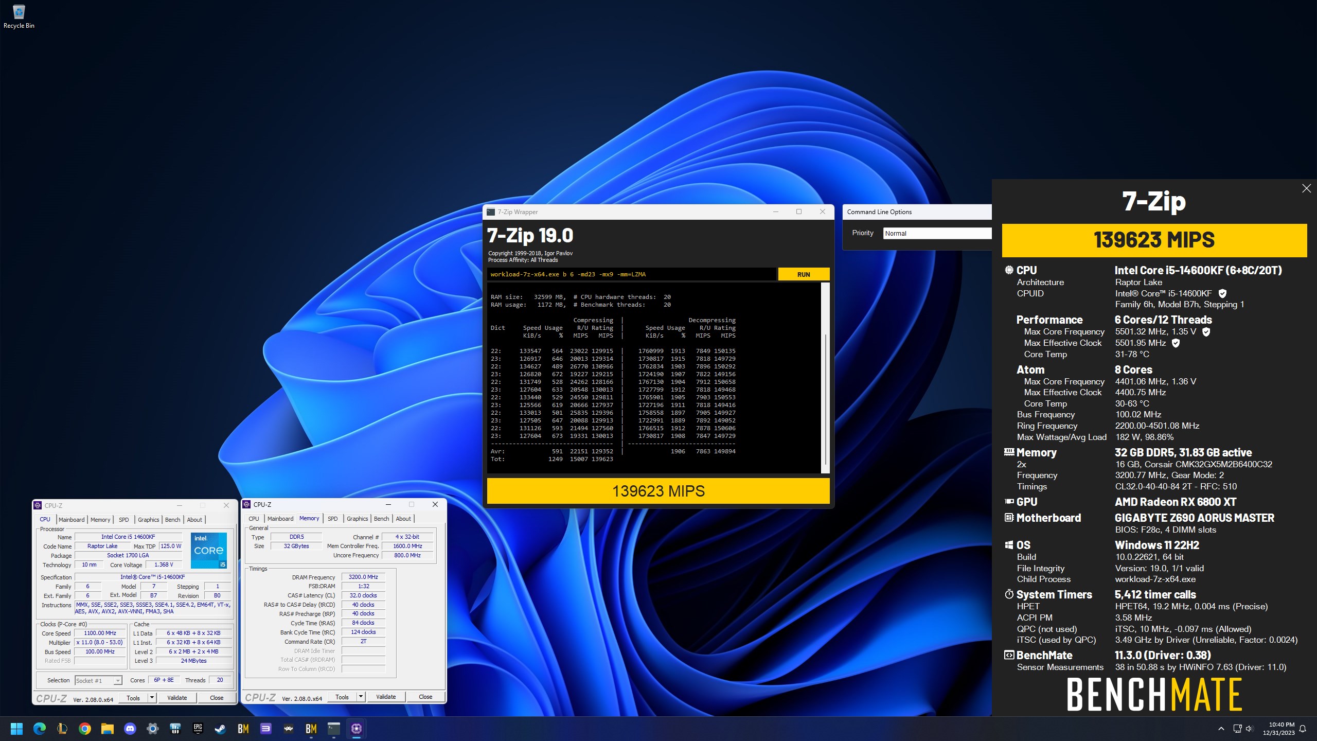
Task: Click Tools button in CPU-Z CPU window
Action: (x=133, y=698)
